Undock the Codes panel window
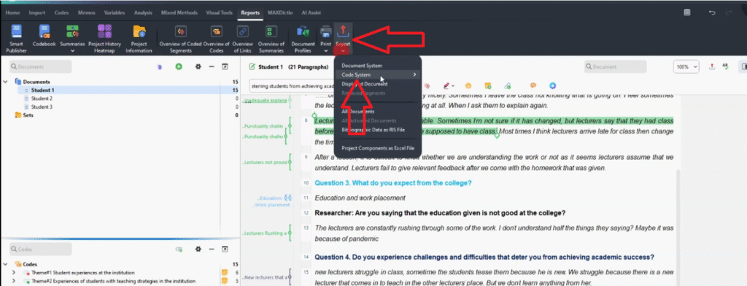 tap(225, 250)
